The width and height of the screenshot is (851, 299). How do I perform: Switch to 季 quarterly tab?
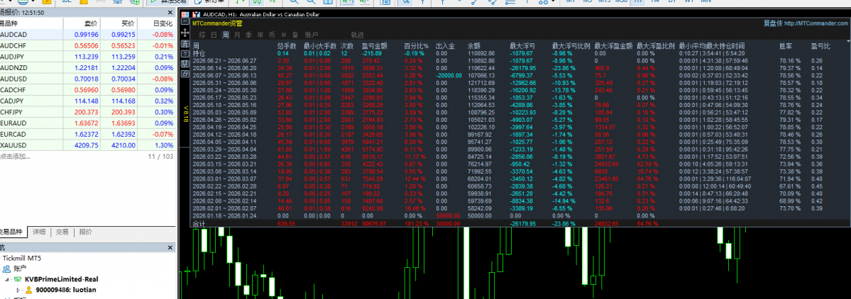pos(248,35)
